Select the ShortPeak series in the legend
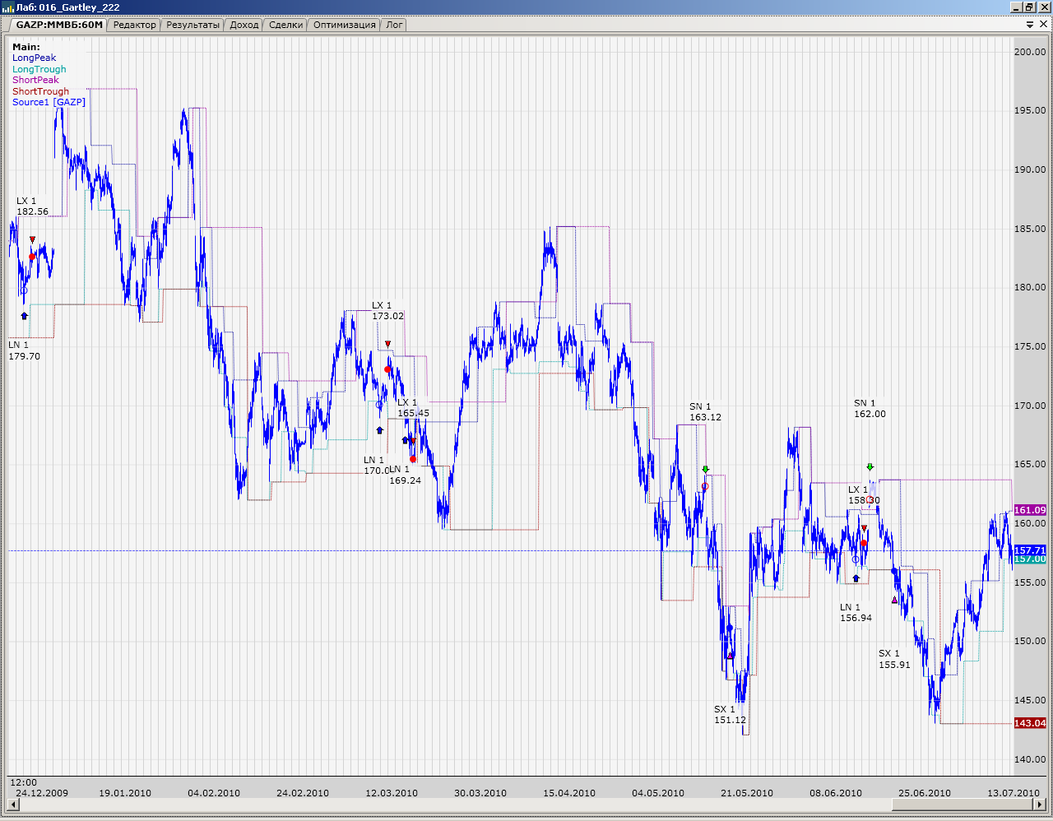1053x821 pixels. tap(36, 81)
